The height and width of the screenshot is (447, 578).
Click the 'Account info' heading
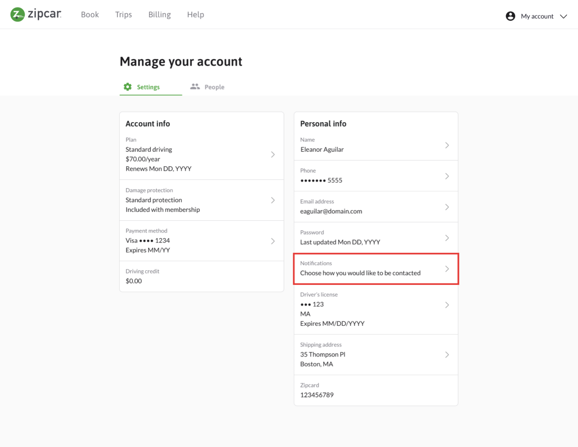147,124
